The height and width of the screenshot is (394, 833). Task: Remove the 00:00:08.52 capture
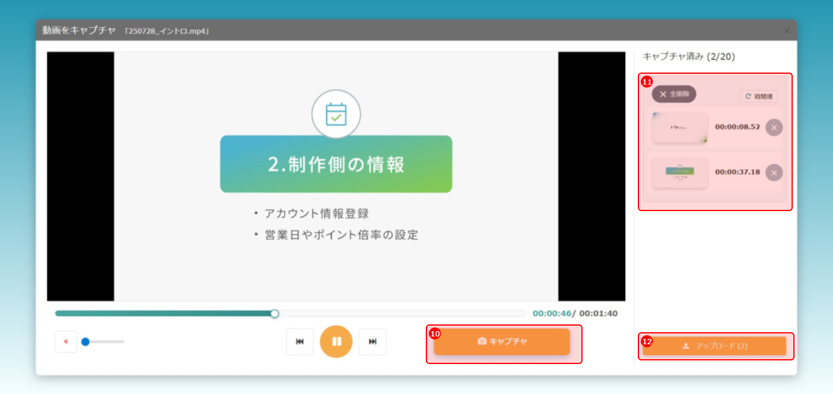[x=774, y=128]
